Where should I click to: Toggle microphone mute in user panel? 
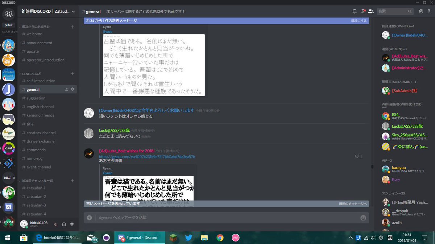[56, 224]
